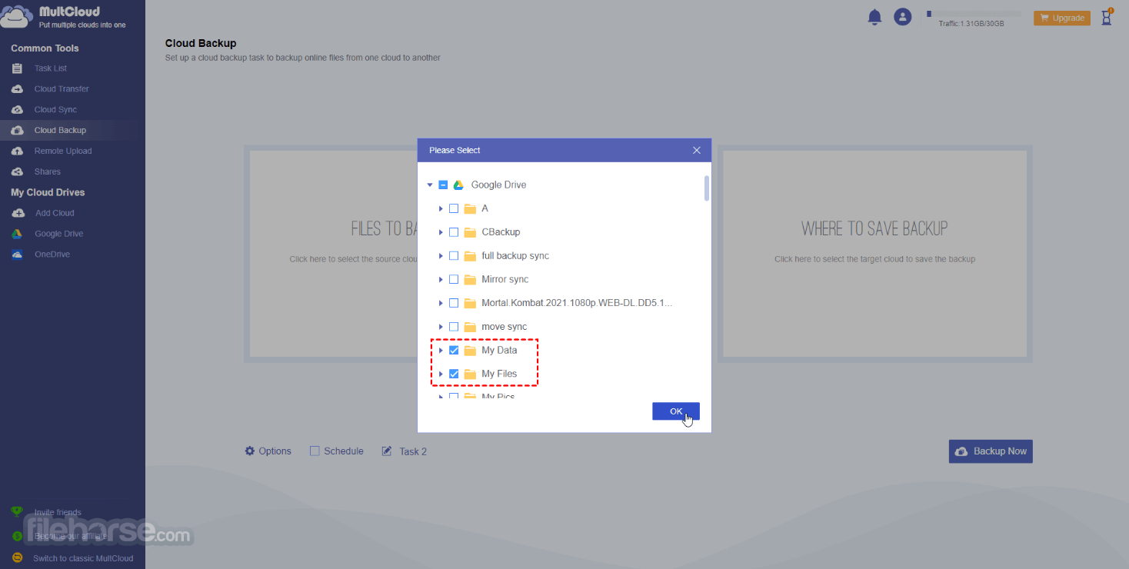The height and width of the screenshot is (569, 1129).
Task: Click the folder icon beside My Files
Action: [470, 374]
